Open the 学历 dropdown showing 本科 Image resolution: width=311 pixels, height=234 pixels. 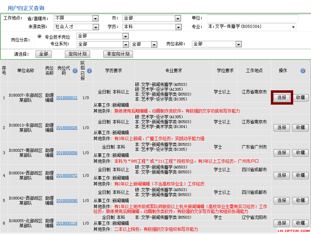152,27
